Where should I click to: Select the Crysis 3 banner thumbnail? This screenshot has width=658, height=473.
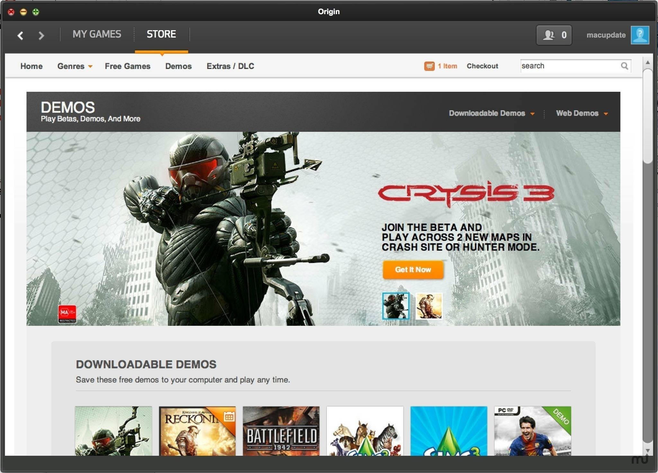point(396,306)
